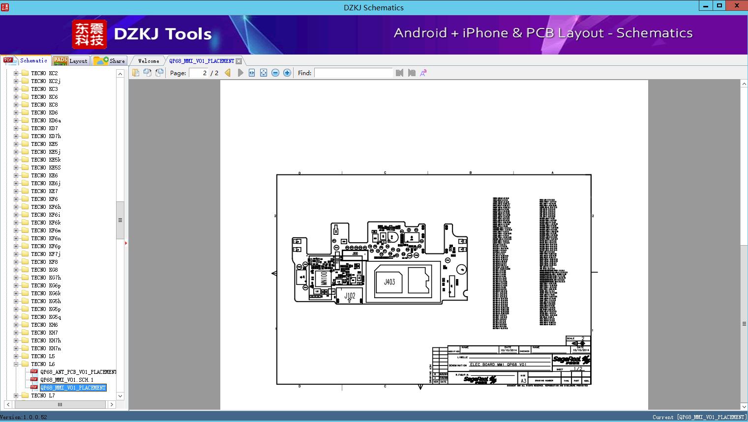Switch to the Share tab
The image size is (748, 422).
tap(110, 61)
